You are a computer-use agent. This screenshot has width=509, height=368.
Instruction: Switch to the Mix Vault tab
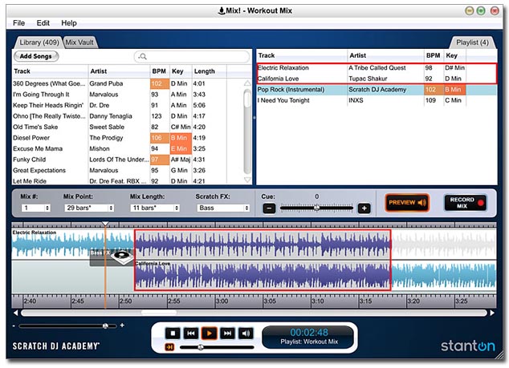(79, 42)
